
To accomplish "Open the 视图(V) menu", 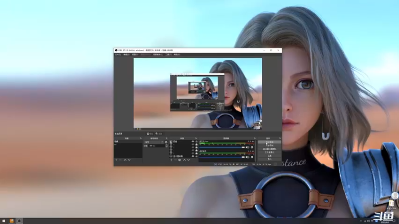I will (135, 55).
